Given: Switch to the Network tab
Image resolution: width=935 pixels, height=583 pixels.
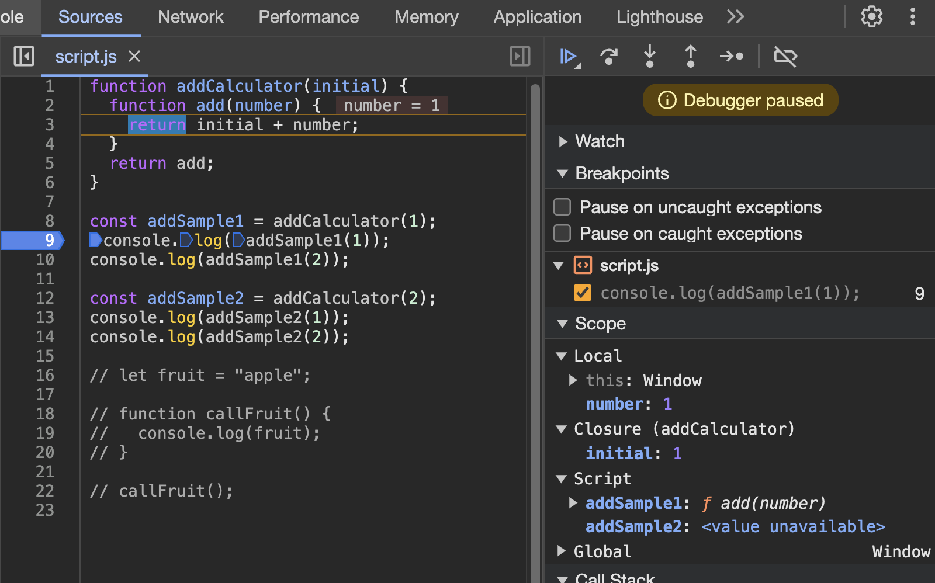Looking at the screenshot, I should pos(191,17).
